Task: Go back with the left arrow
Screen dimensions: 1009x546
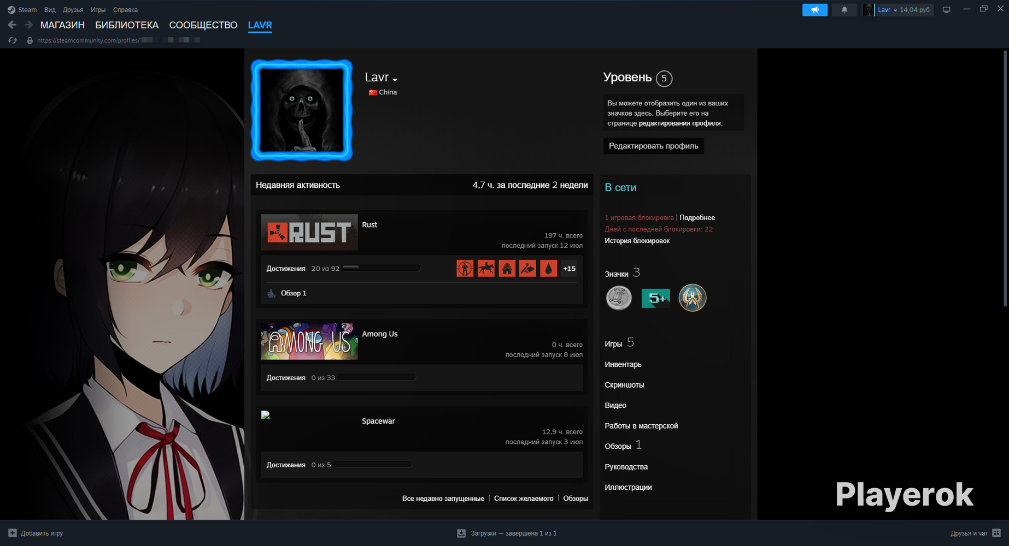Action: (x=12, y=25)
